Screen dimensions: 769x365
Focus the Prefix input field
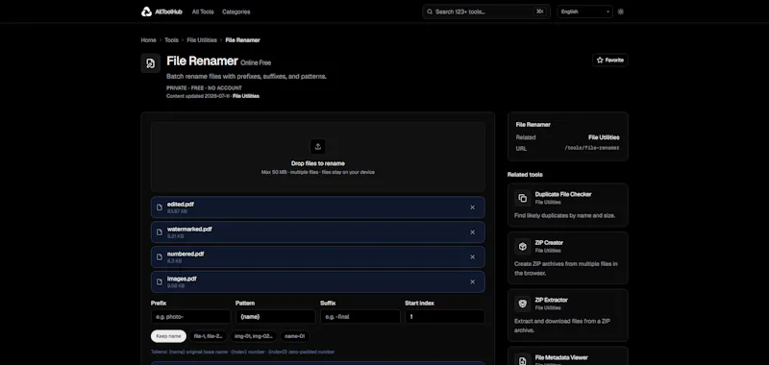click(190, 317)
